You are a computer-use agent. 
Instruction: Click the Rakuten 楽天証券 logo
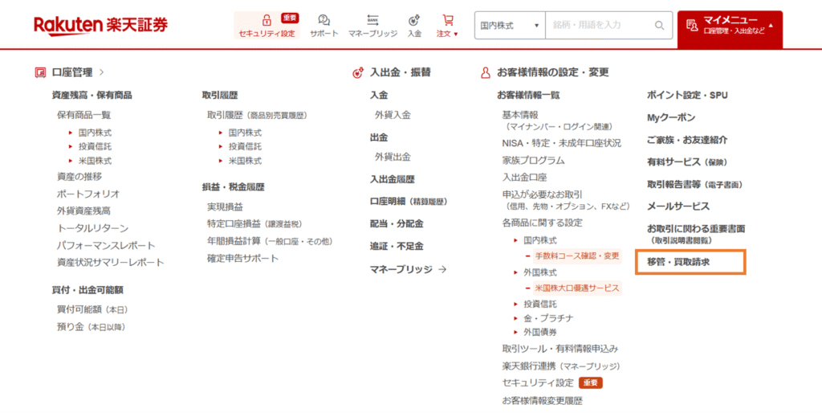click(x=101, y=25)
